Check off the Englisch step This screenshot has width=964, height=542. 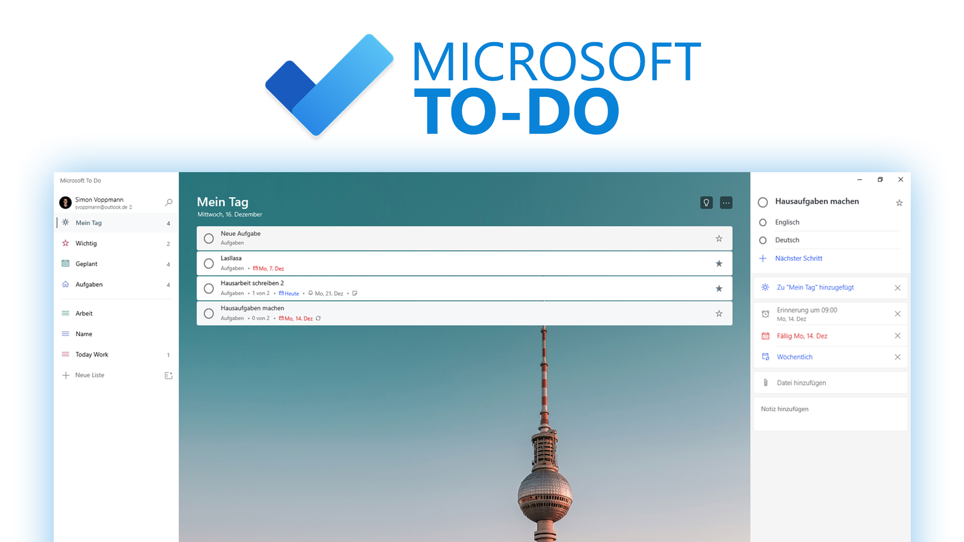pos(763,222)
